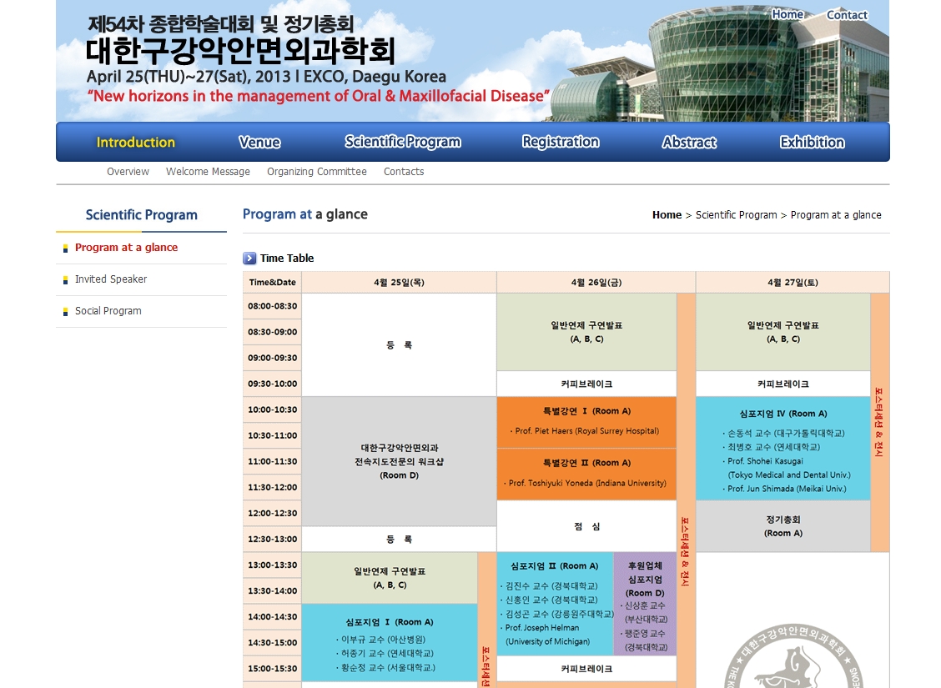Select Program at a glance sidebar item

[x=126, y=247]
